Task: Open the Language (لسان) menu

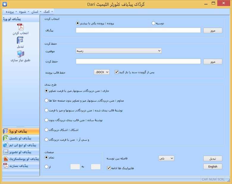Action: 36,12
